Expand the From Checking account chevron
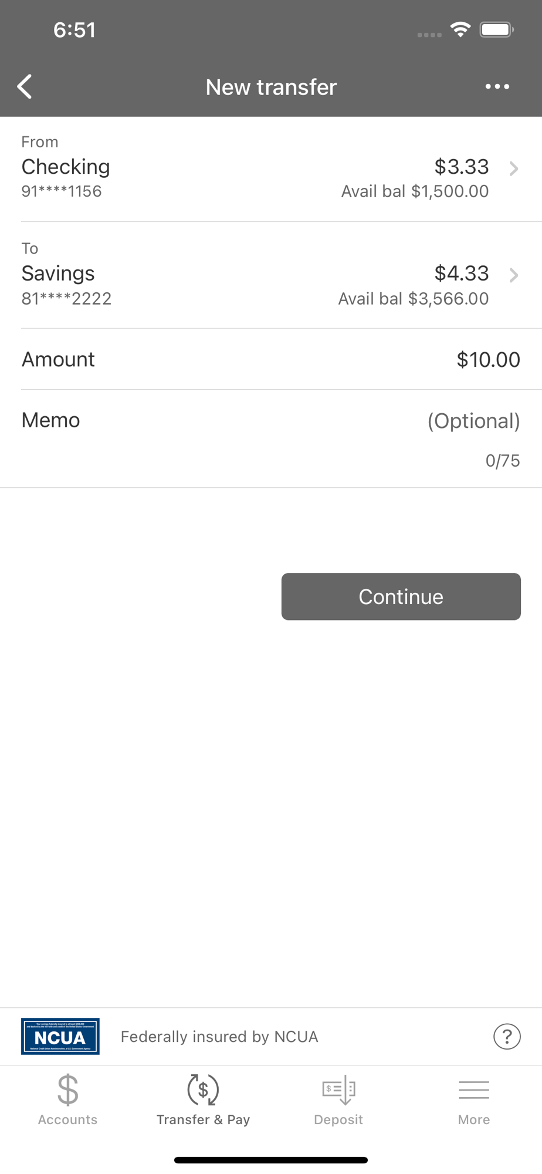Screen dimensions: 542x1174 514,169
